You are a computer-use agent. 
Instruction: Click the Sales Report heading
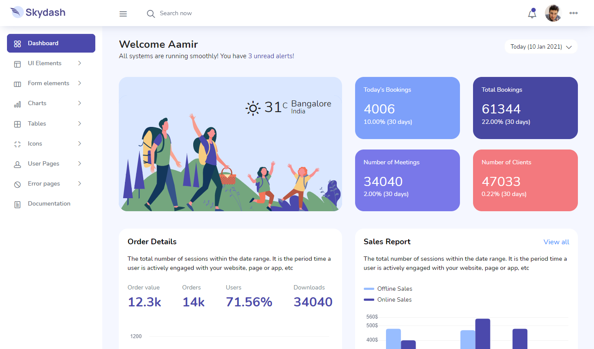387,242
